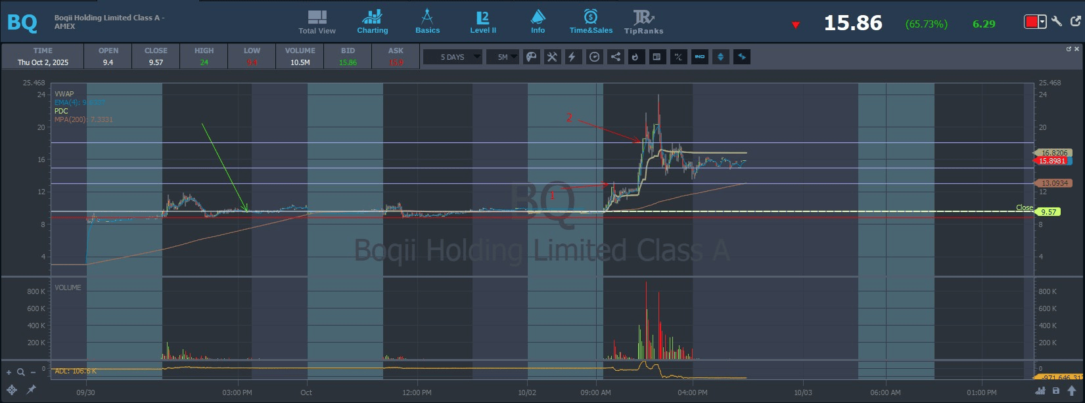The width and height of the screenshot is (1085, 403).
Task: Detach the chart panel with small popout icon
Action: pyautogui.click(x=1069, y=49)
